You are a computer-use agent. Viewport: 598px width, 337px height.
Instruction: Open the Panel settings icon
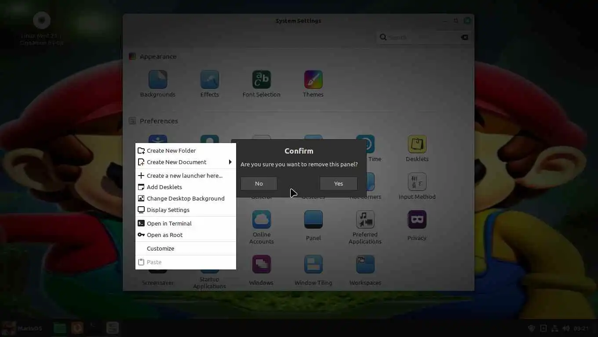click(313, 219)
